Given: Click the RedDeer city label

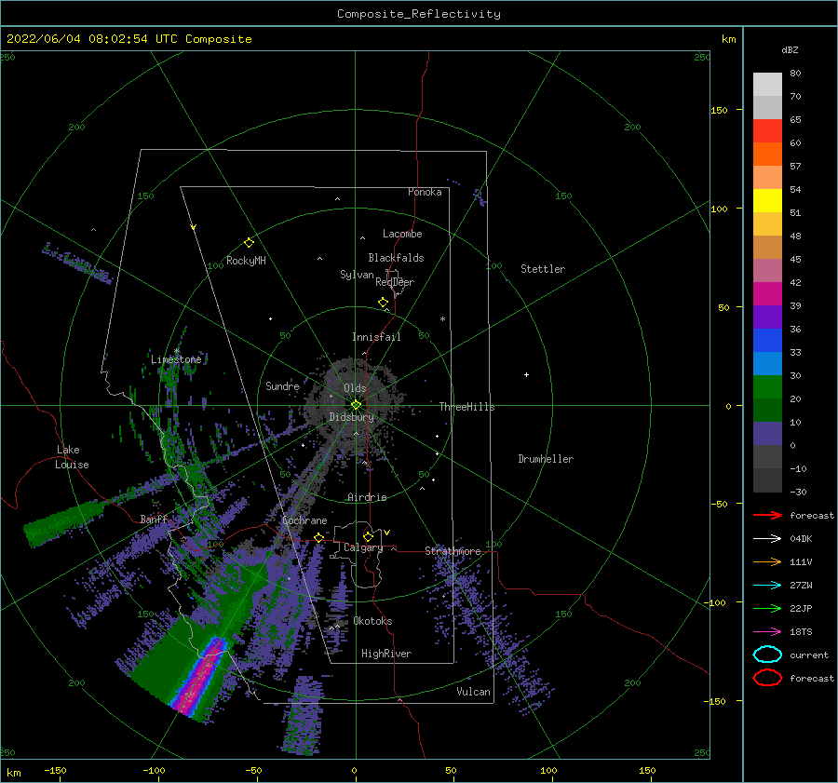Looking at the screenshot, I should 395,282.
